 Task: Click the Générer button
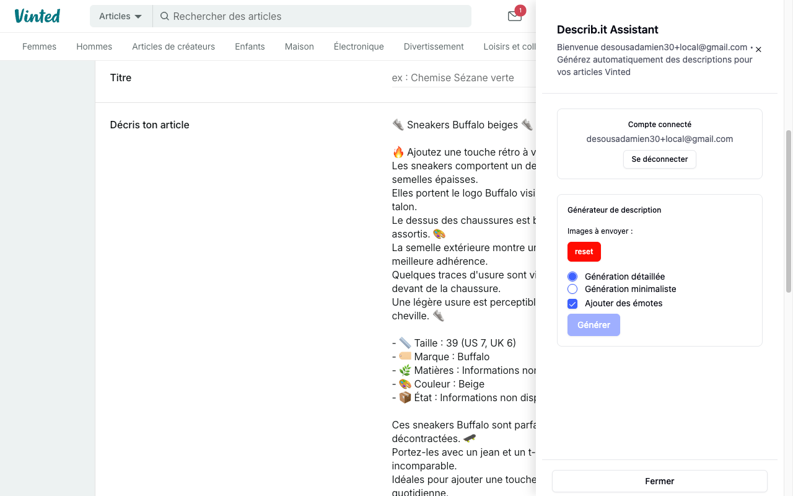point(594,325)
